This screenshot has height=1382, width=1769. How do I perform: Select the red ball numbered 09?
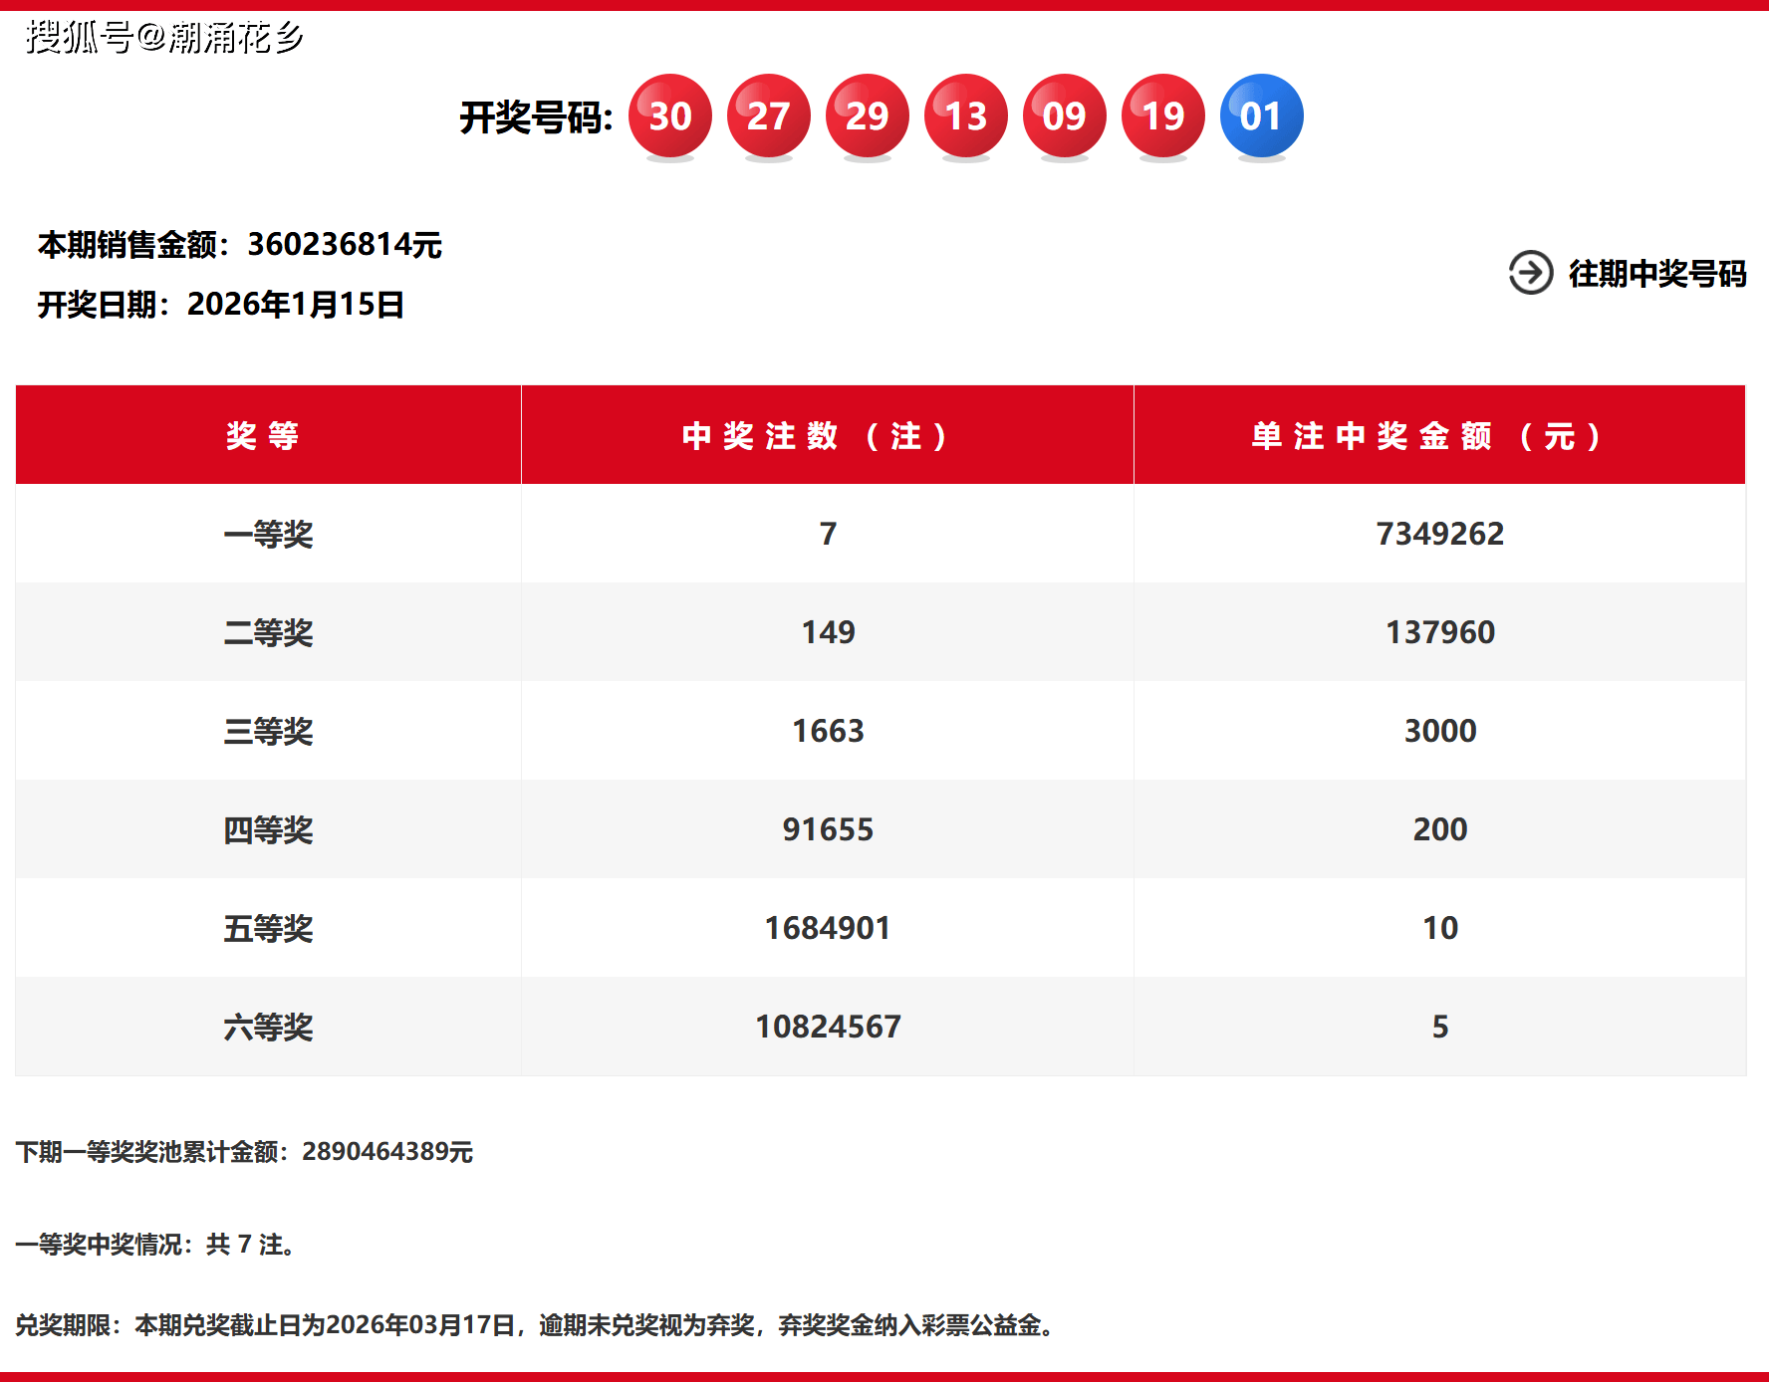tap(1064, 115)
